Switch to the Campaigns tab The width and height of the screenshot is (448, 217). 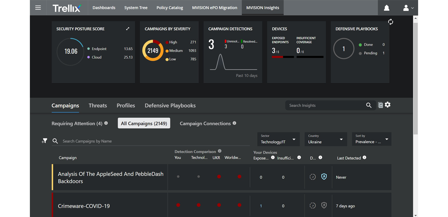pos(65,105)
